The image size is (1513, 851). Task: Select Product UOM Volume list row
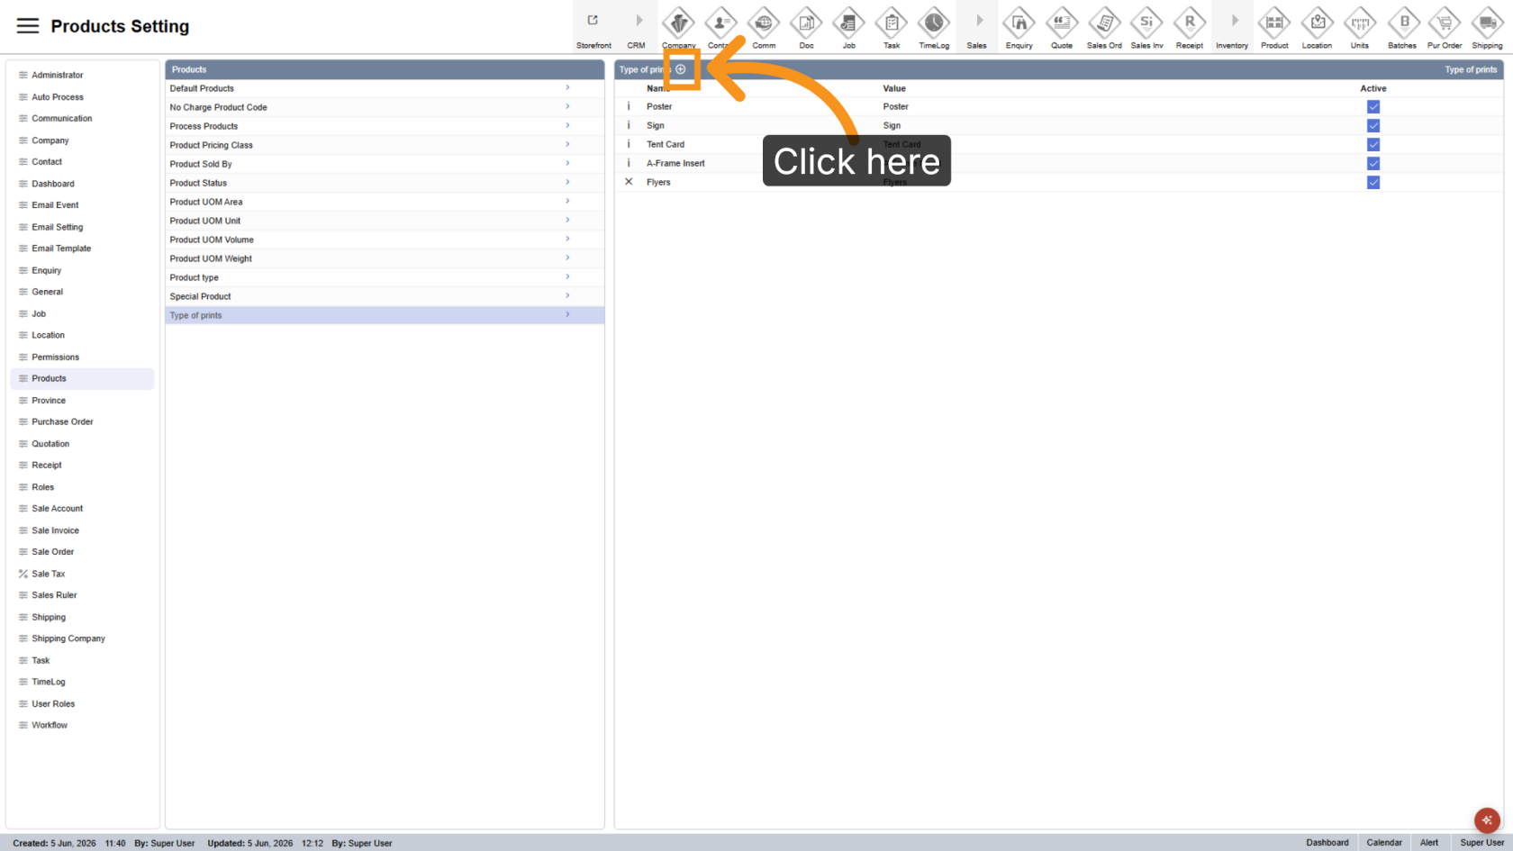tap(385, 240)
